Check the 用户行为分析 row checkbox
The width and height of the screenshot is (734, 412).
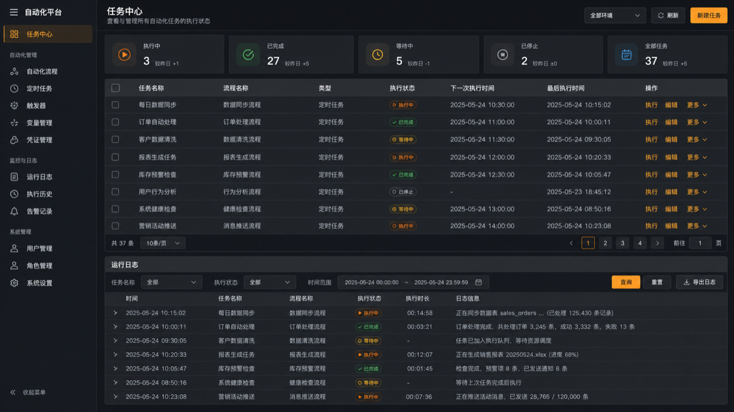(x=115, y=192)
